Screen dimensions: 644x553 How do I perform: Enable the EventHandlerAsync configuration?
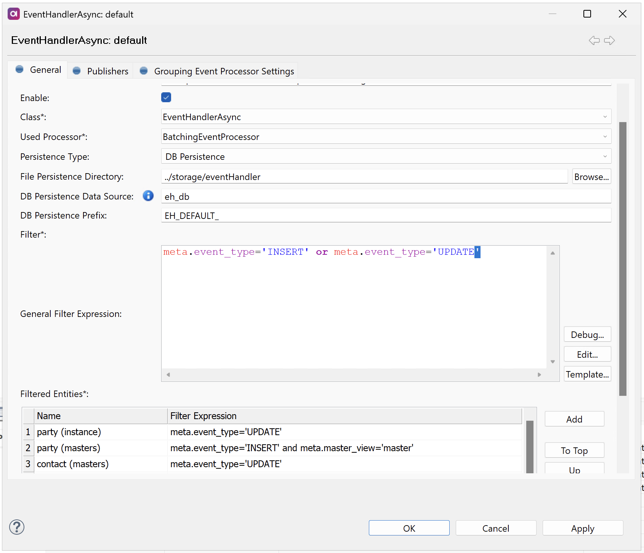[166, 97]
